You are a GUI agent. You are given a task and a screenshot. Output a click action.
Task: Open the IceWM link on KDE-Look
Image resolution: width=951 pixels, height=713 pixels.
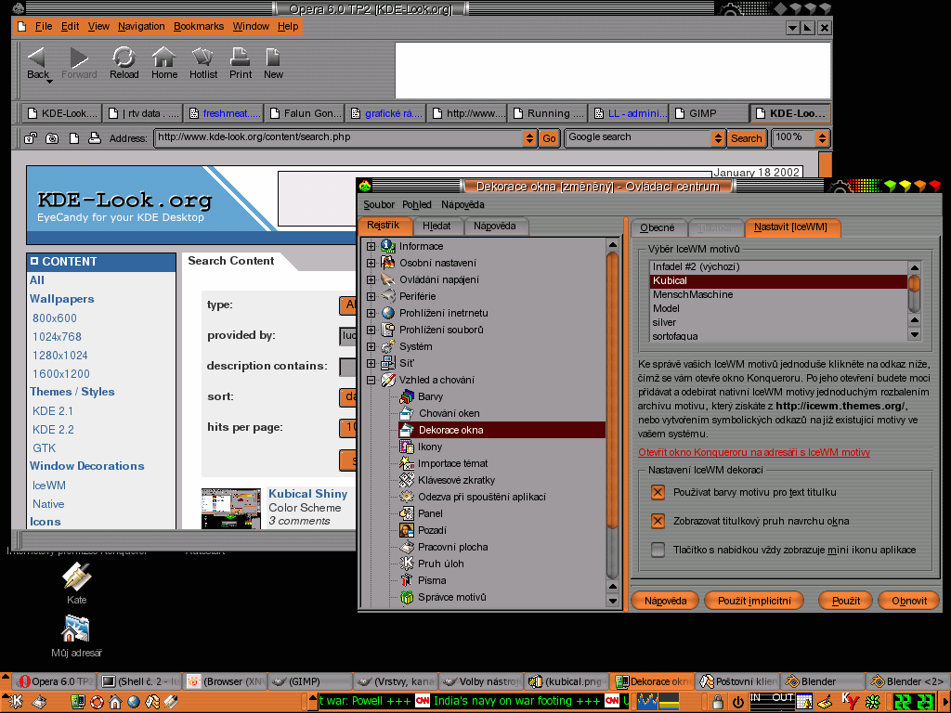(49, 485)
